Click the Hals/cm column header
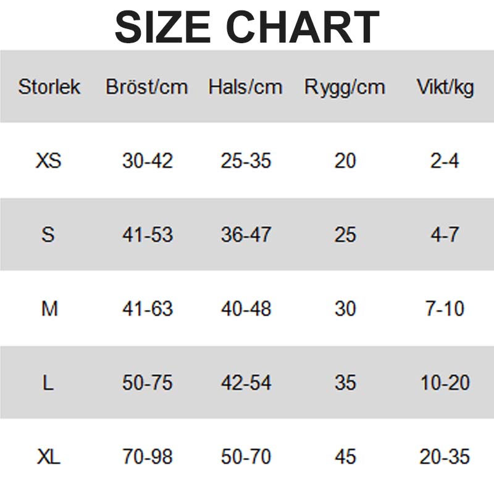 (x=245, y=86)
